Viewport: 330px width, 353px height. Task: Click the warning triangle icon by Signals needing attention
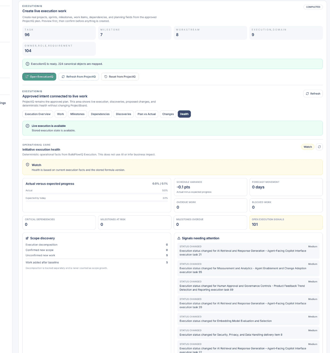click(x=179, y=238)
